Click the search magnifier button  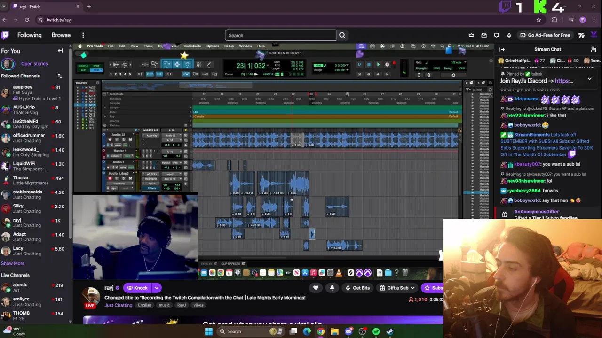tap(342, 35)
